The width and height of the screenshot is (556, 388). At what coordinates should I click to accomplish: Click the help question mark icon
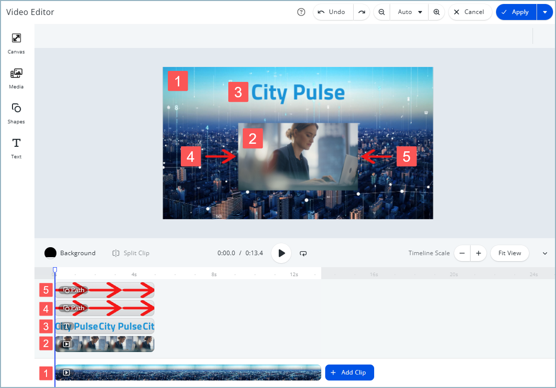301,12
